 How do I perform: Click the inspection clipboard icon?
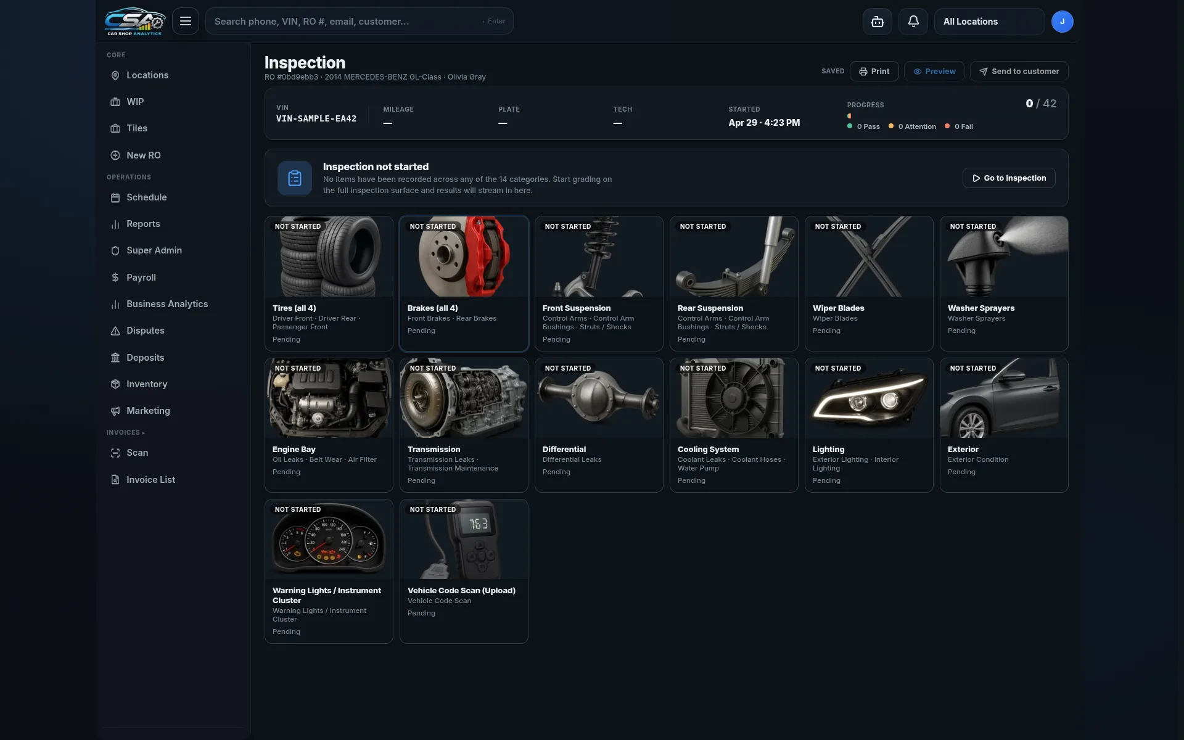pos(294,178)
